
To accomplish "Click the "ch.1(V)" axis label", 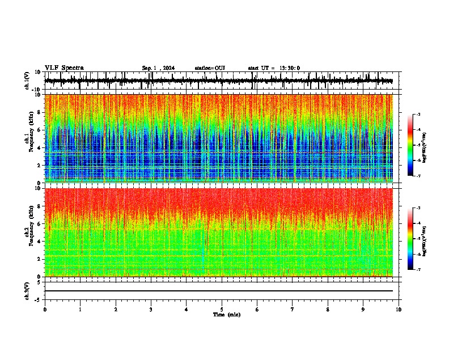I will point(27,81).
